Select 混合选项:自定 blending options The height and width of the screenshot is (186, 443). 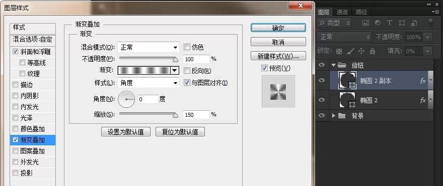tap(33, 40)
